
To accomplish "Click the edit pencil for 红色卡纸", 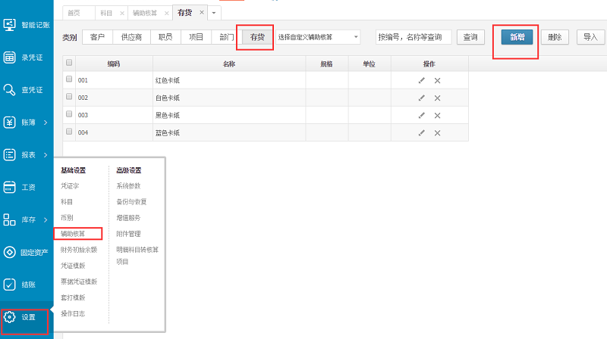I will 422,80.
